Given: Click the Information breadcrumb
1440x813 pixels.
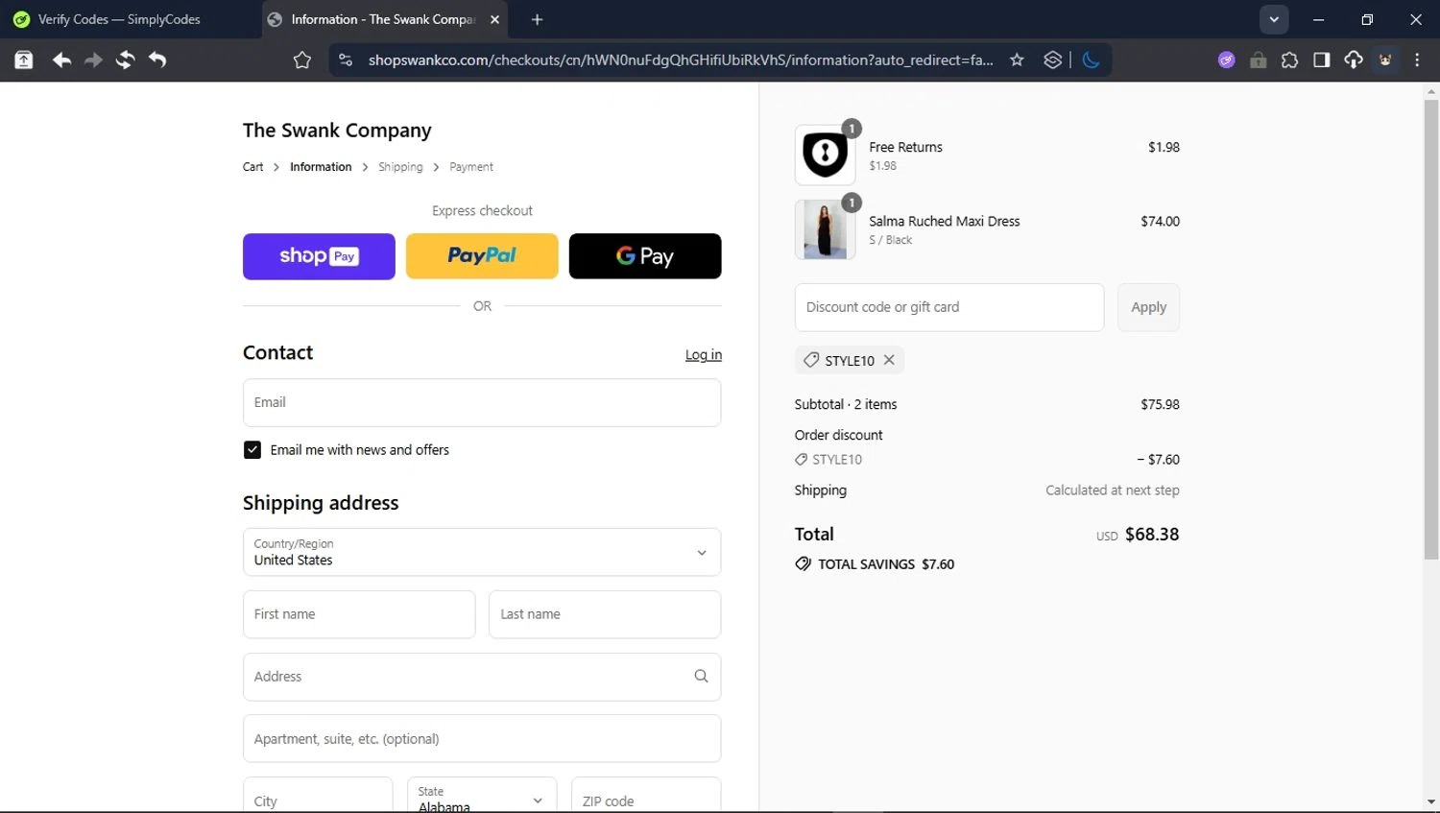Looking at the screenshot, I should click(x=321, y=167).
